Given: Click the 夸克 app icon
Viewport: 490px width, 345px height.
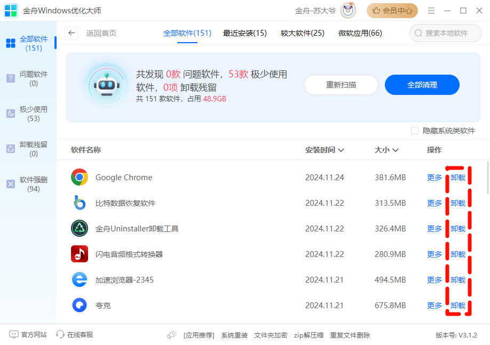Looking at the screenshot, I should click(80, 306).
